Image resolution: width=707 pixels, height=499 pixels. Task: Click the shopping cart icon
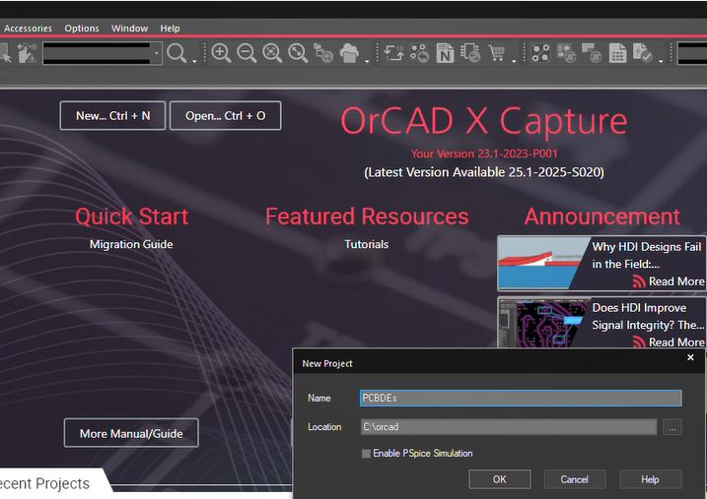point(496,53)
